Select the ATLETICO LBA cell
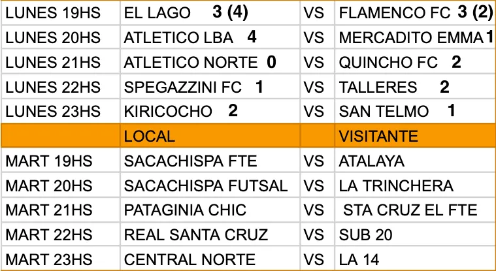Image resolution: width=496 pixels, height=271 pixels. point(209,37)
